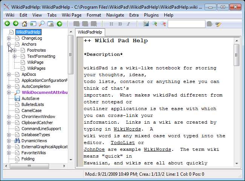Expand the DatabaseTypes tree node
Screen dimensions: 245x181
point(9,135)
